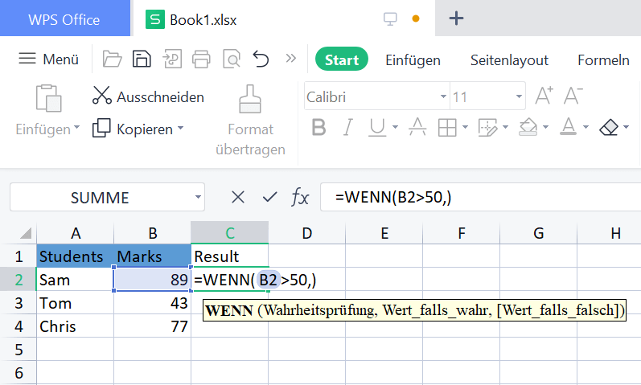Image resolution: width=641 pixels, height=385 pixels.
Task: Open the WPS Office home tab
Action: 64,18
